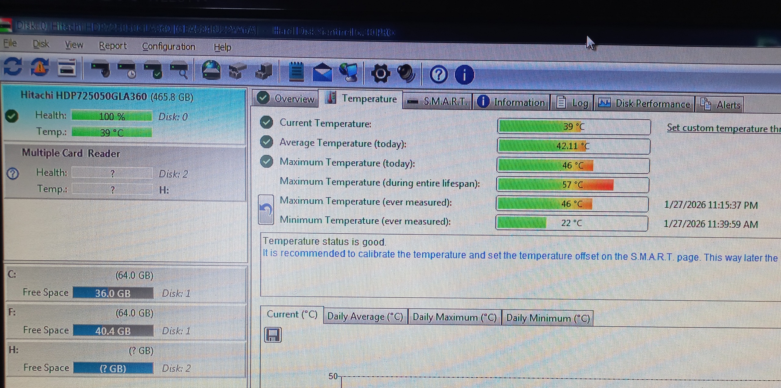Screen dimensions: 781x388
Task: Open the Configuration menu
Action: click(x=168, y=46)
